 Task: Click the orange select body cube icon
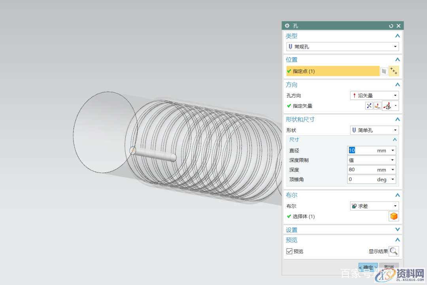[394, 216]
